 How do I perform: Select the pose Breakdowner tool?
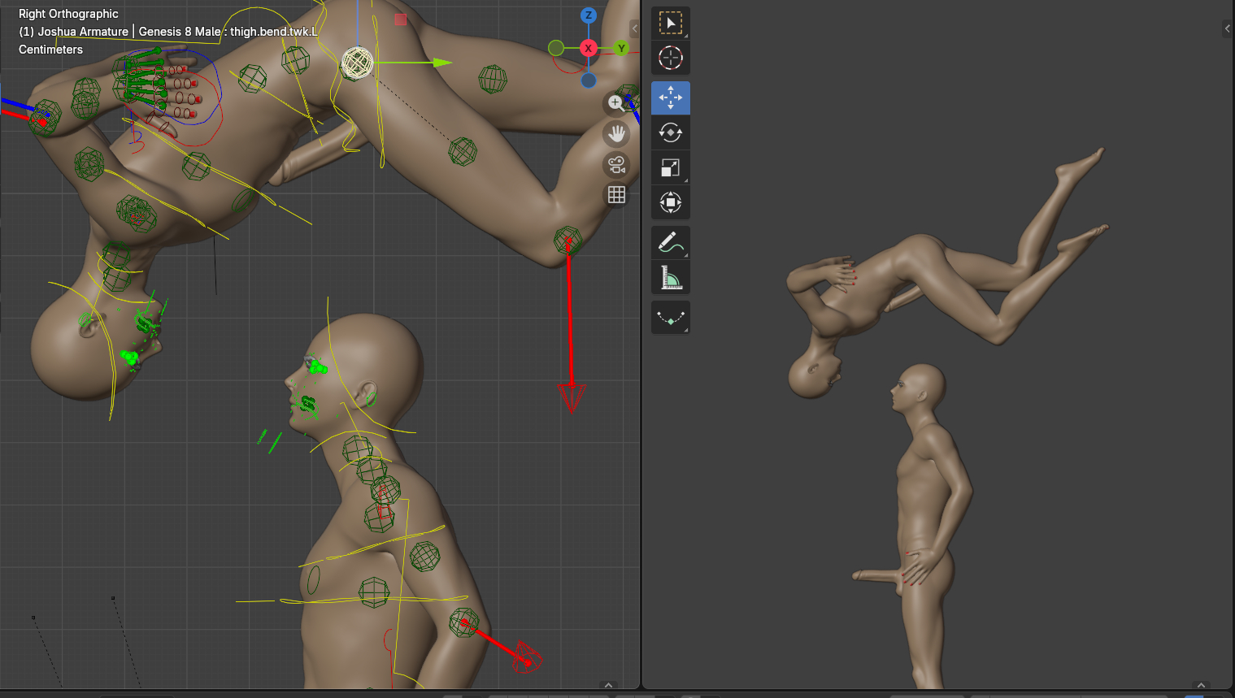click(670, 318)
